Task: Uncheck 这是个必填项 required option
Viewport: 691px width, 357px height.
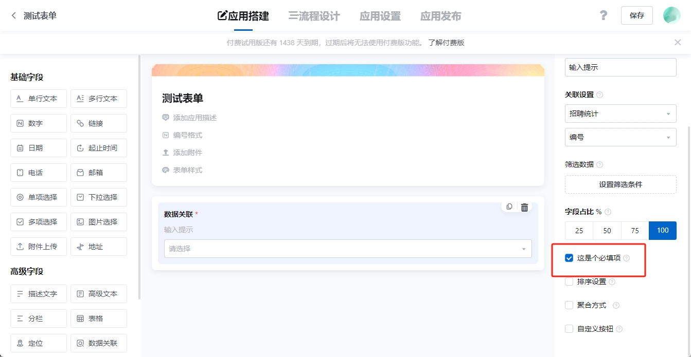Action: 569,258
